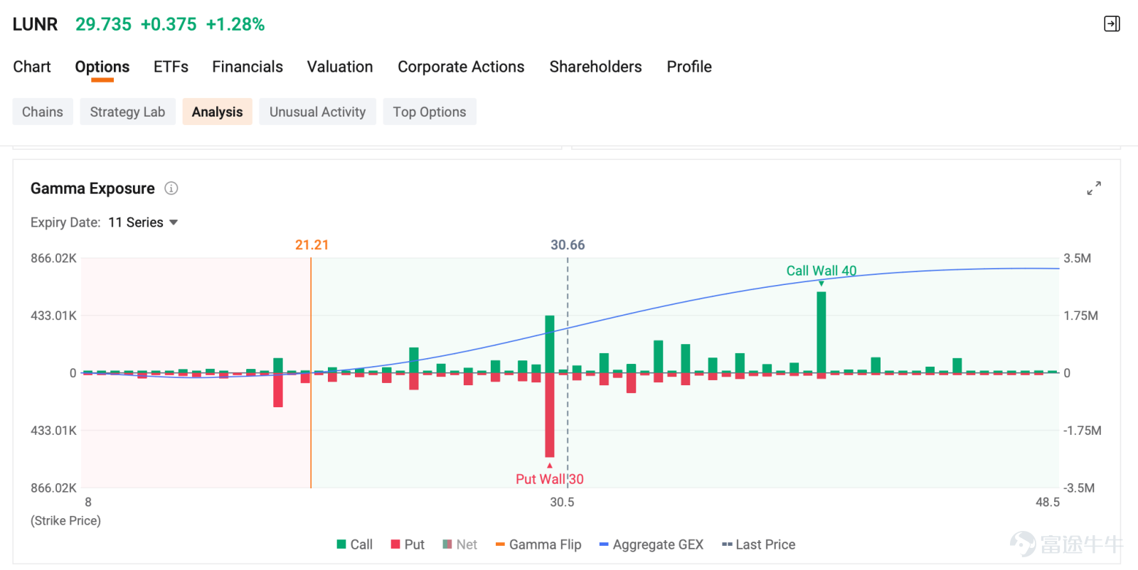Image resolution: width=1138 pixels, height=570 pixels.
Task: Click the tall green call bar at strike 40
Action: (821, 332)
